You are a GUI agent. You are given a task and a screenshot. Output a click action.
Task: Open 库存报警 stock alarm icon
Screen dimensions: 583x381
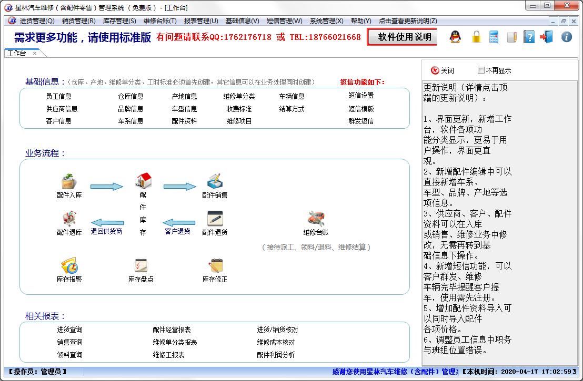tap(69, 265)
